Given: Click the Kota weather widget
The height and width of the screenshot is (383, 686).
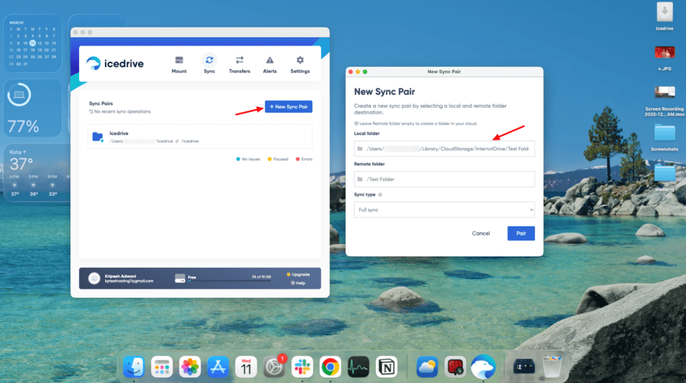Looking at the screenshot, I should [x=37, y=173].
